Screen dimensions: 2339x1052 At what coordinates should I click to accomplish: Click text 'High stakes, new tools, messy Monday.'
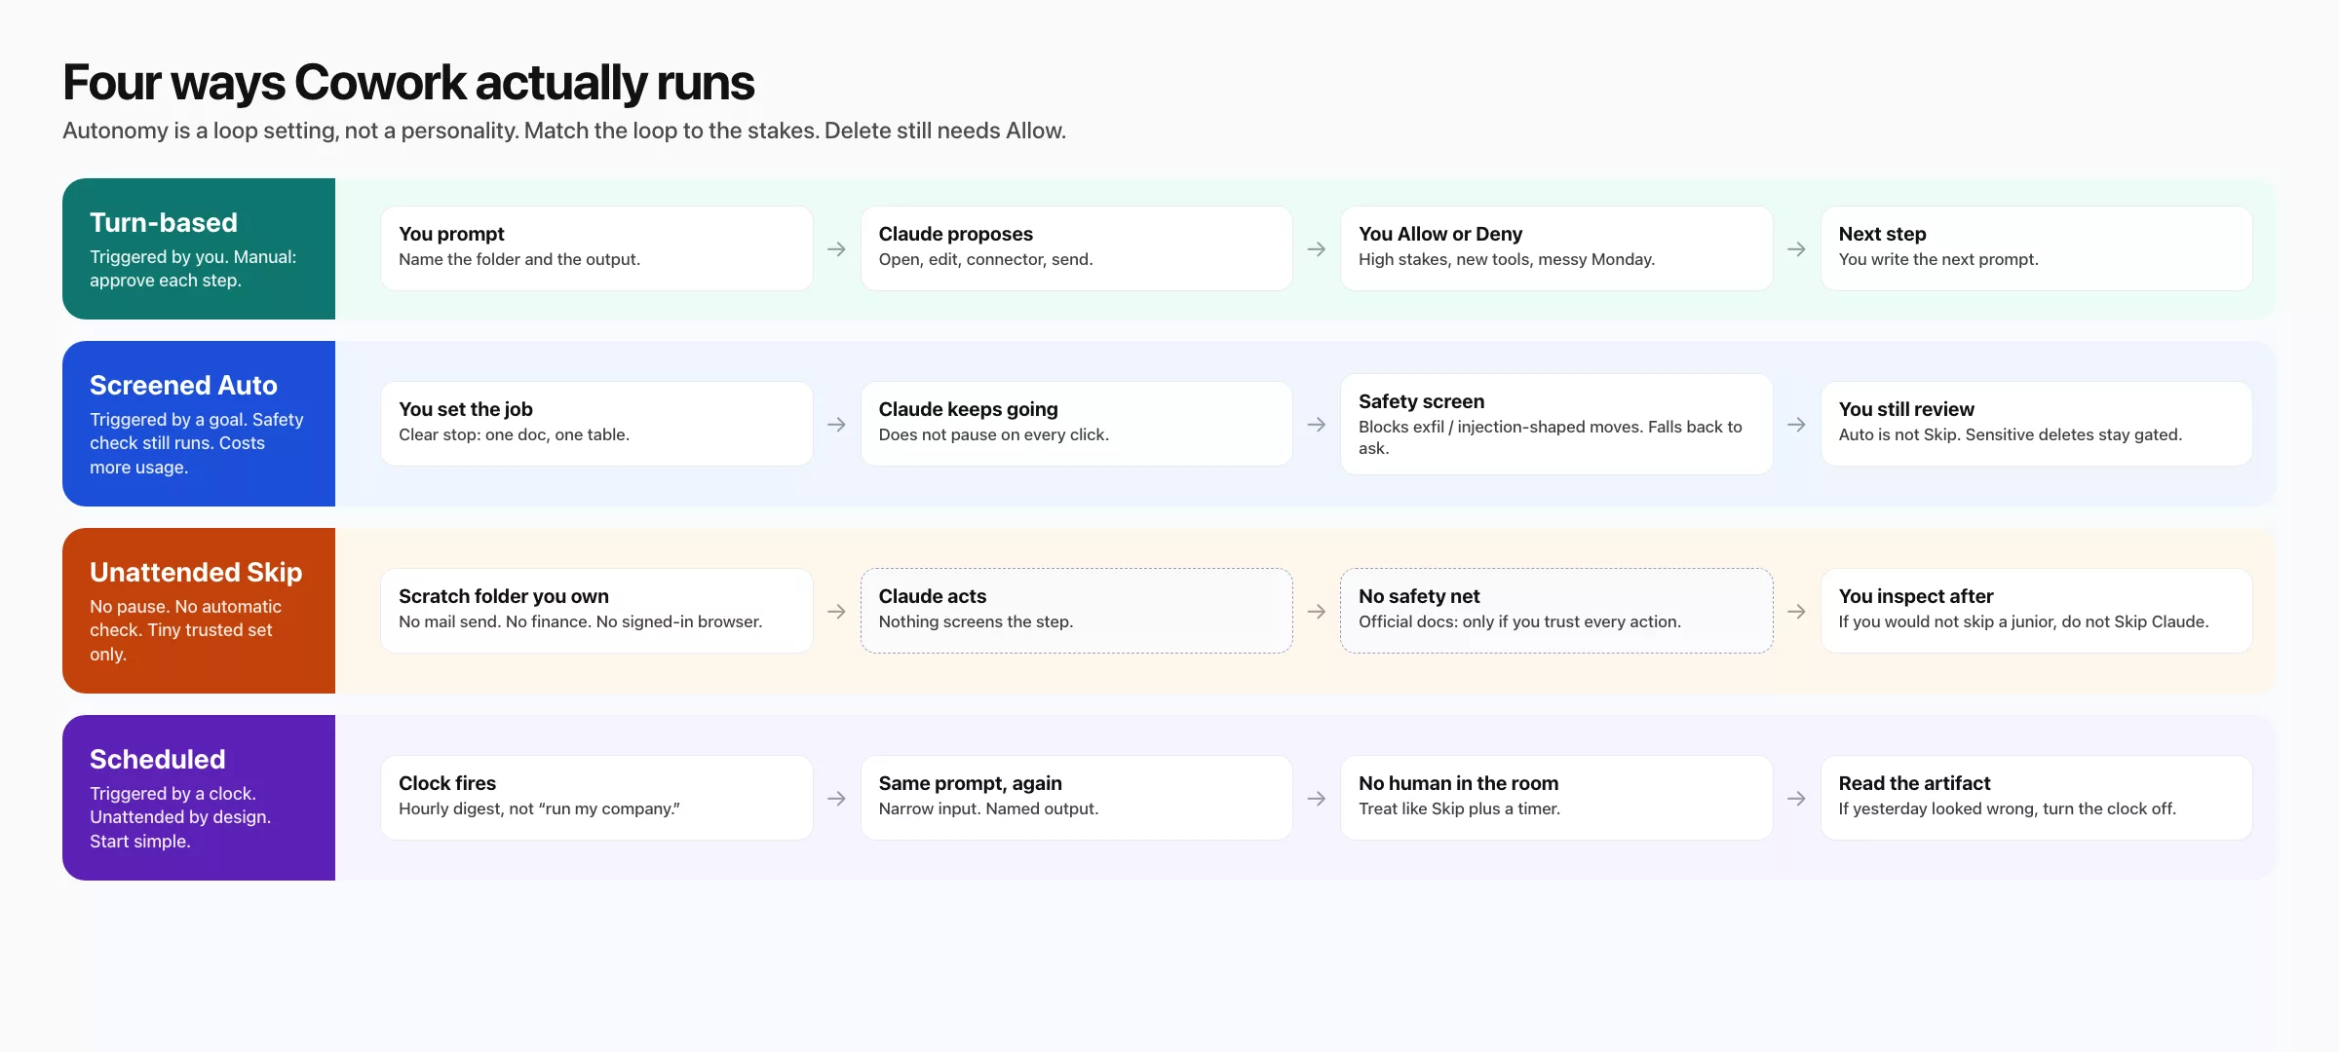1507,259
